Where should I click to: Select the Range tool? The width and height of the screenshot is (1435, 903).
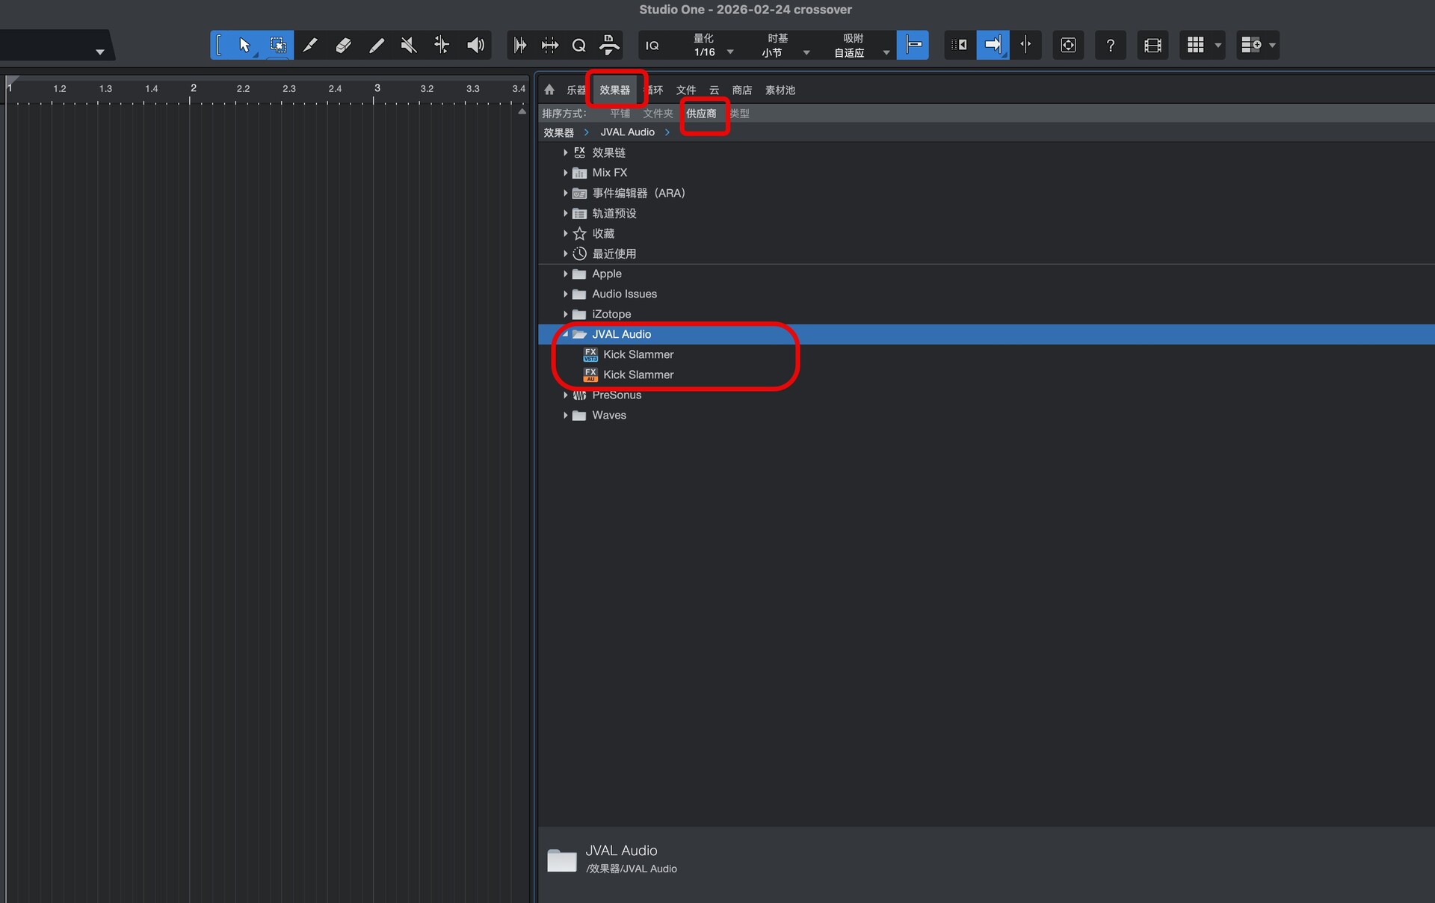pos(277,46)
